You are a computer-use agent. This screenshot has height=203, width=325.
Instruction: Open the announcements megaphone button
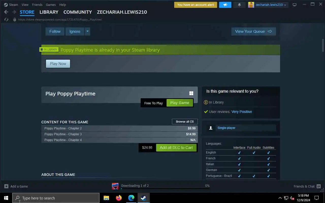coord(225,5)
